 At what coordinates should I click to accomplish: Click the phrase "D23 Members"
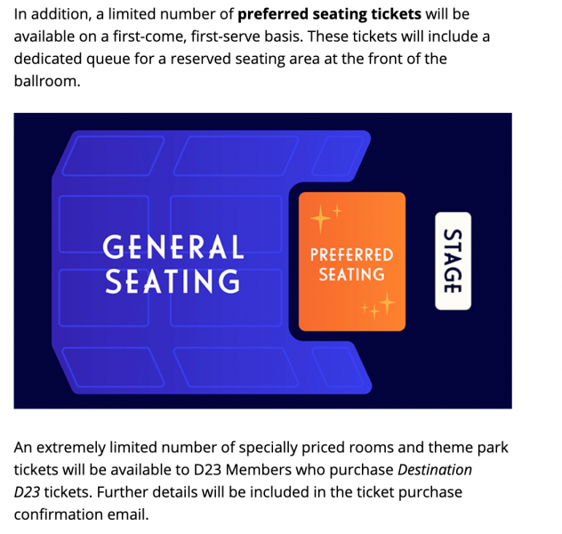point(258,469)
